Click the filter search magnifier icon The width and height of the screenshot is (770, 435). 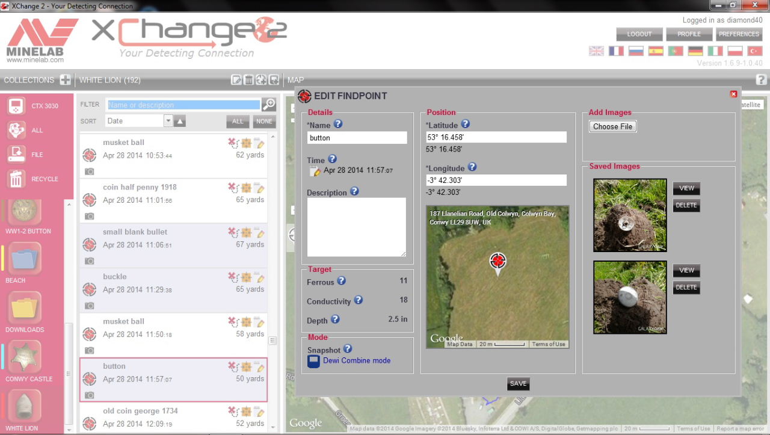269,105
